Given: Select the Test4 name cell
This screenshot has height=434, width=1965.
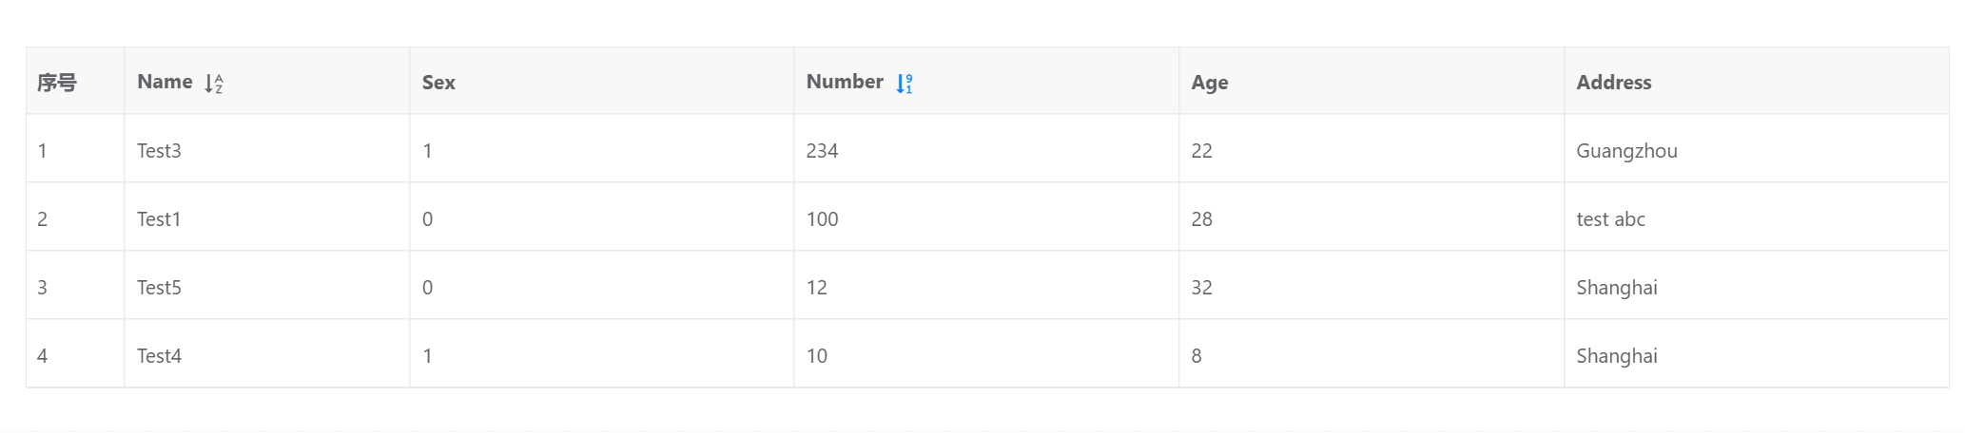Looking at the screenshot, I should (159, 356).
